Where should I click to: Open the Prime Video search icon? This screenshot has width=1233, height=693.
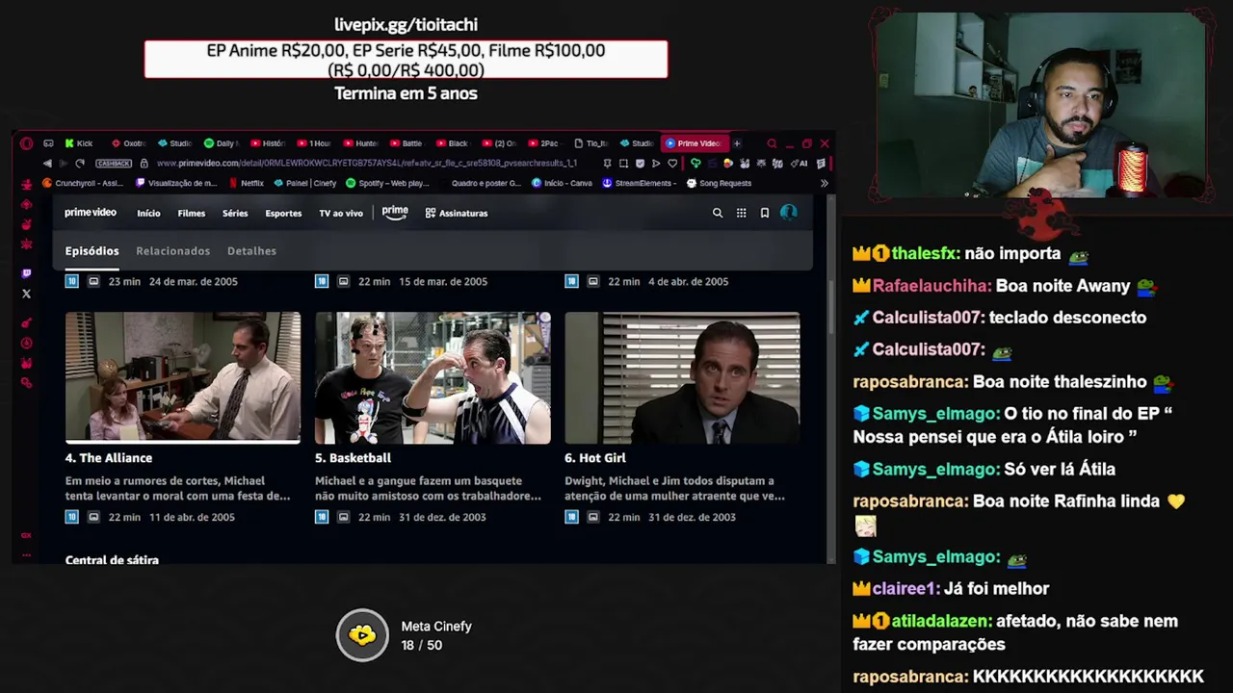click(x=717, y=213)
